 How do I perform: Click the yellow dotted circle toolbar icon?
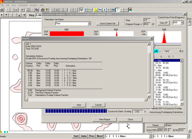pyautogui.click(x=96, y=10)
